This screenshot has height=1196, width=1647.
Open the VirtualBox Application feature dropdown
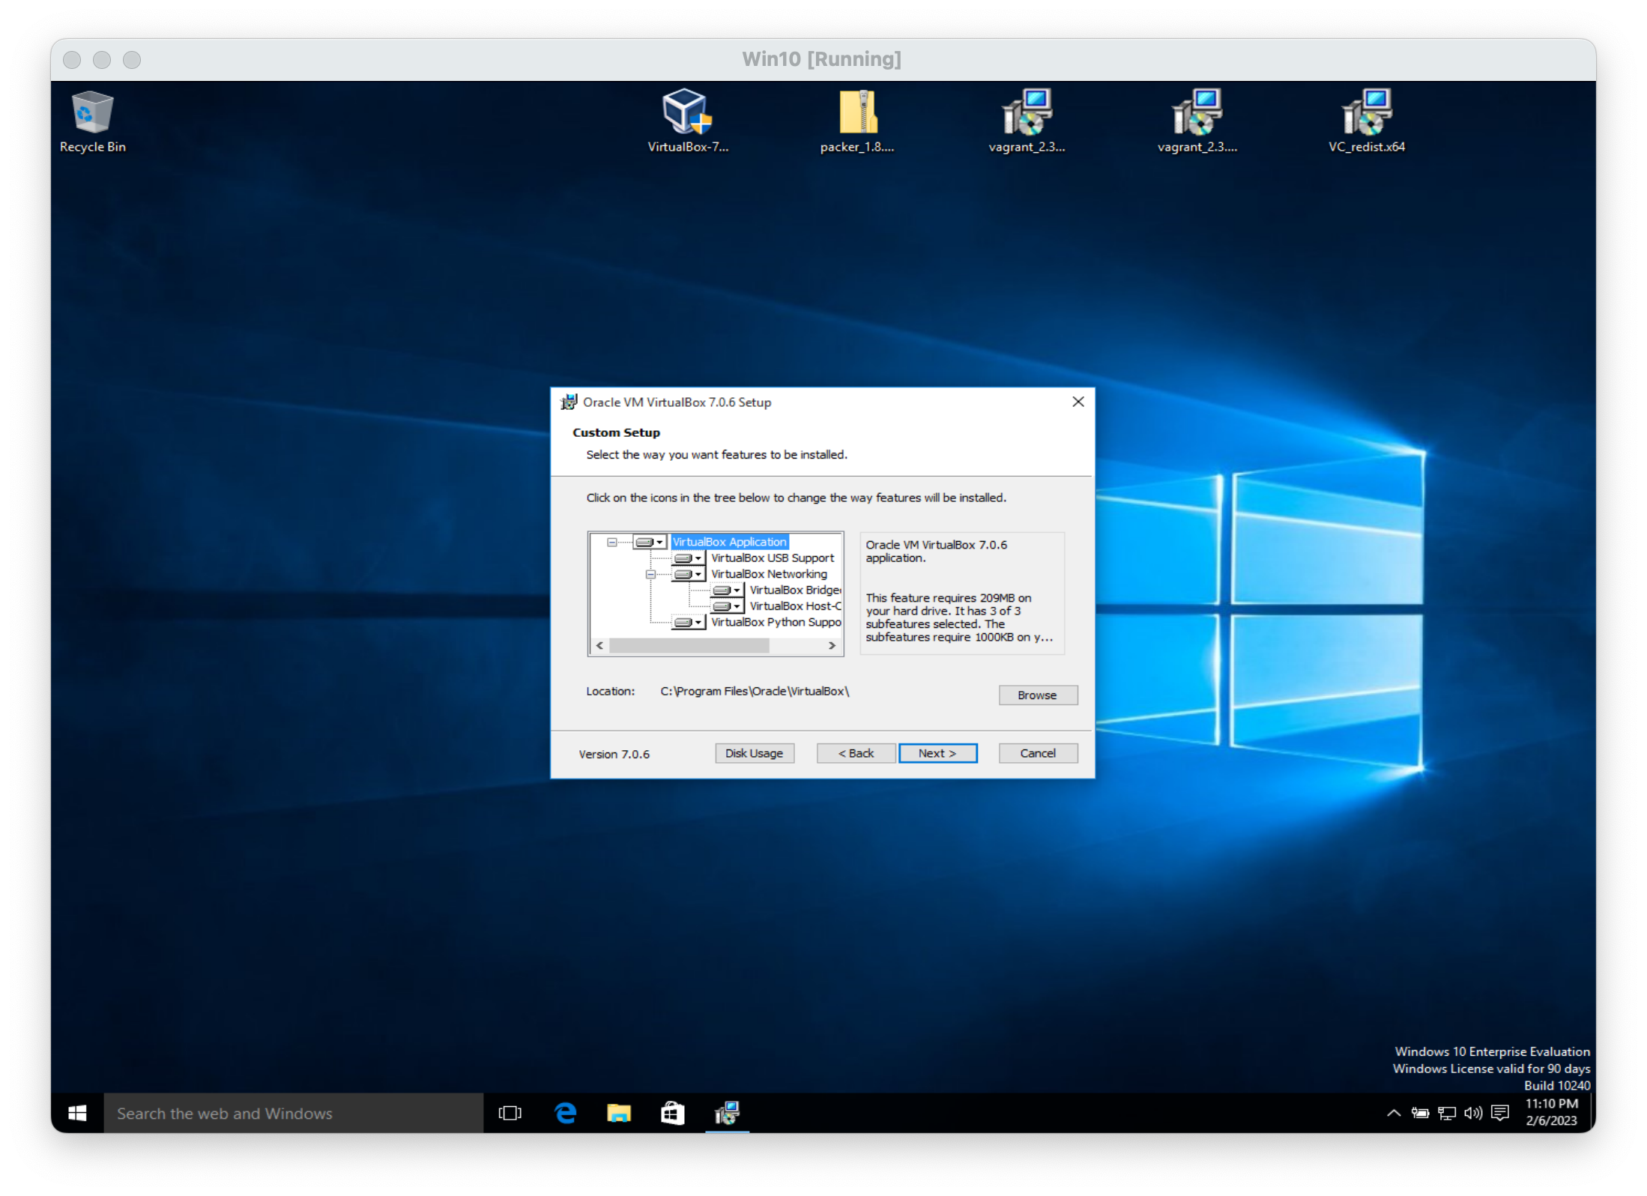[649, 542]
